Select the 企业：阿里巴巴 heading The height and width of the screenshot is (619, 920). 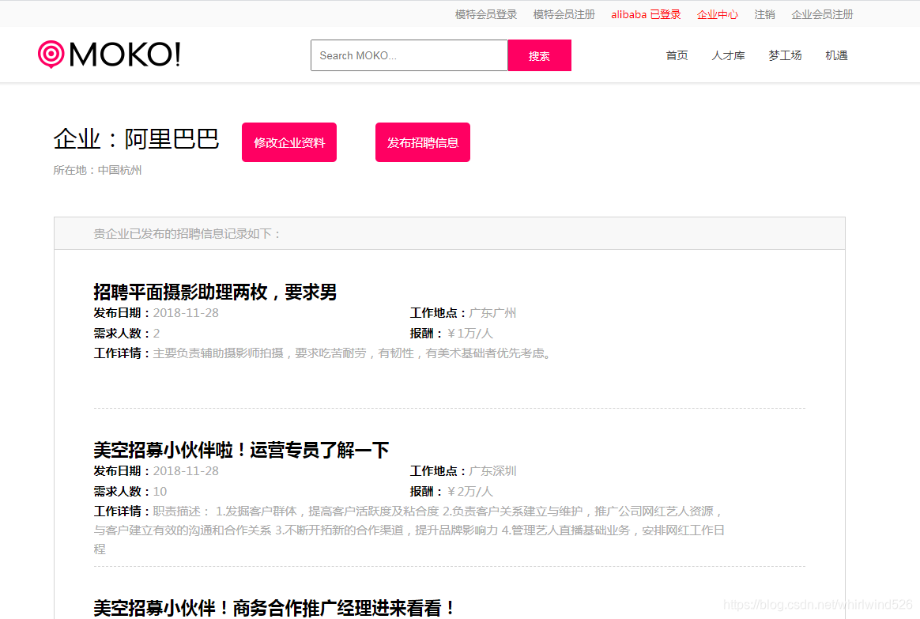pyautogui.click(x=136, y=139)
